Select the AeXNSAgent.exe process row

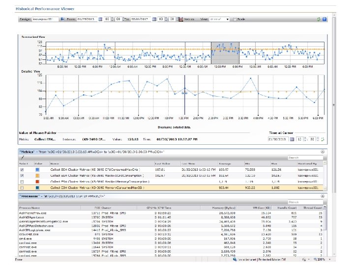click(32, 217)
